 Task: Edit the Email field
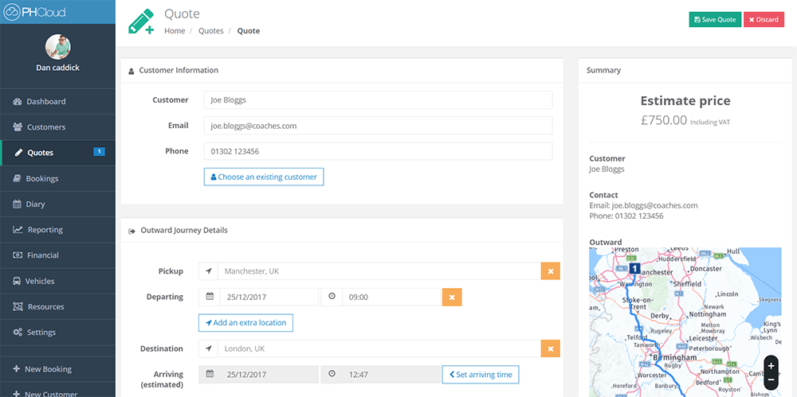click(x=378, y=126)
